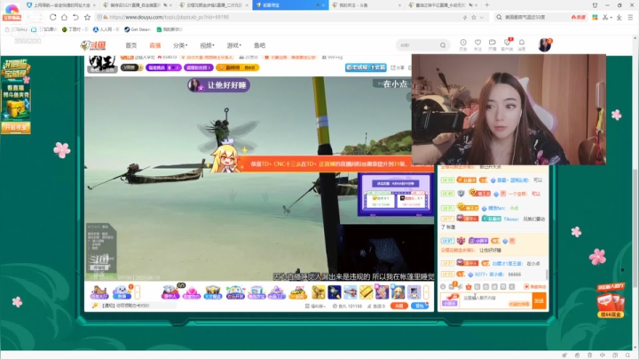Expand the 游戏 dropdown menu
Screen dimensions: 639x359
point(234,45)
